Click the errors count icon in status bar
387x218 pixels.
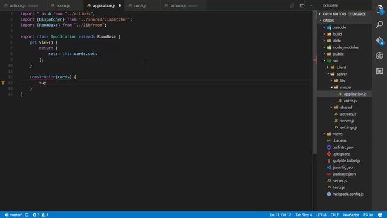[x=34, y=215]
